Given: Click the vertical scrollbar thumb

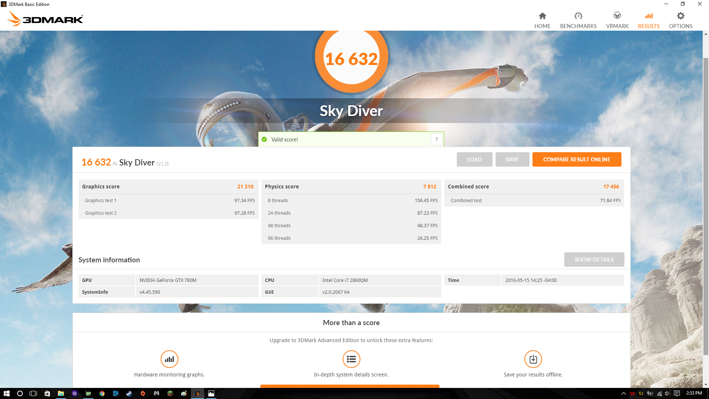Looking at the screenshot, I should (x=706, y=206).
